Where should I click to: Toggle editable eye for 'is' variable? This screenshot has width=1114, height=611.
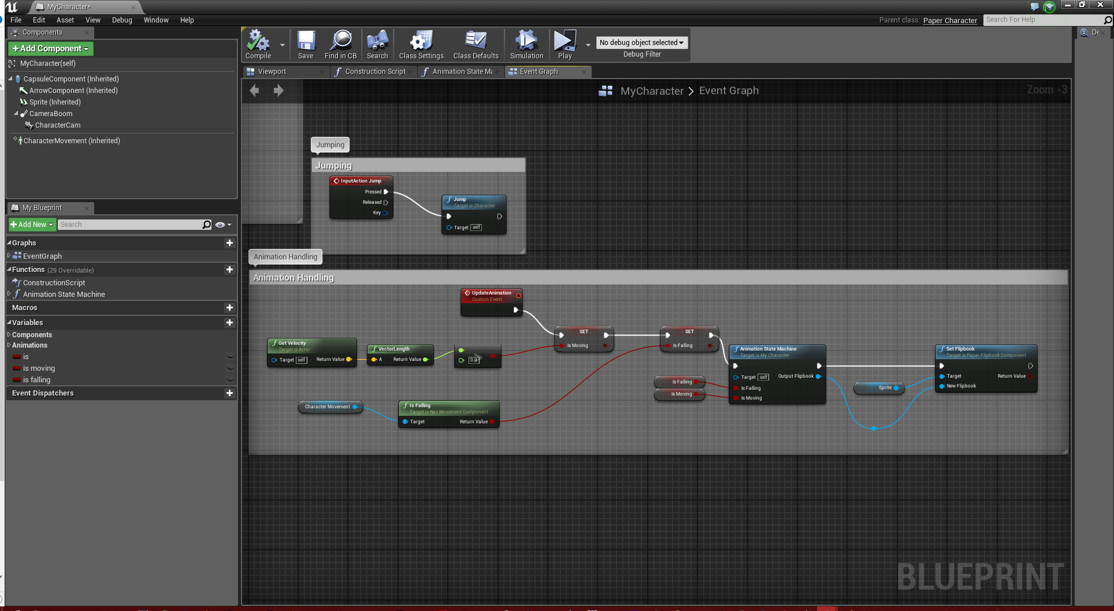[x=230, y=357]
